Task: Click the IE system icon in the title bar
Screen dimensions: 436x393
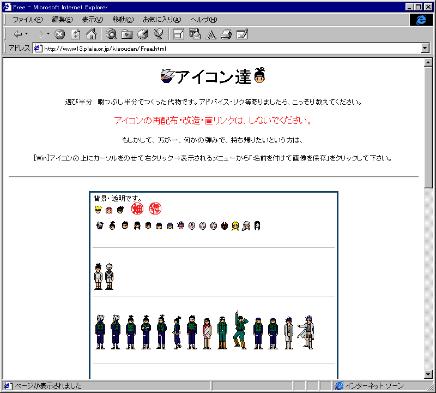Action: coord(7,7)
